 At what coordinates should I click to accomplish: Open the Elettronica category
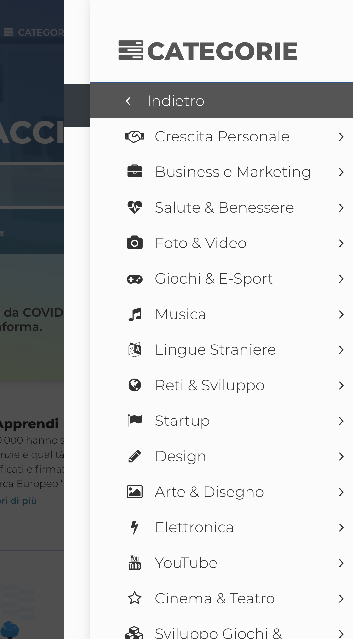(222, 527)
